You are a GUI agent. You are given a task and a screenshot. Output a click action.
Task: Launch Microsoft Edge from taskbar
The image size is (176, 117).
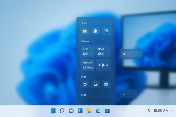[x=98, y=111]
